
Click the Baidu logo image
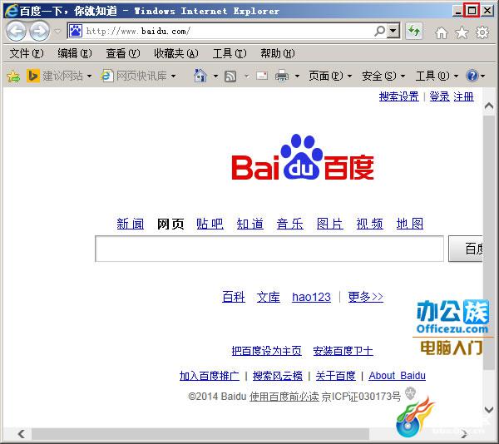pos(303,157)
